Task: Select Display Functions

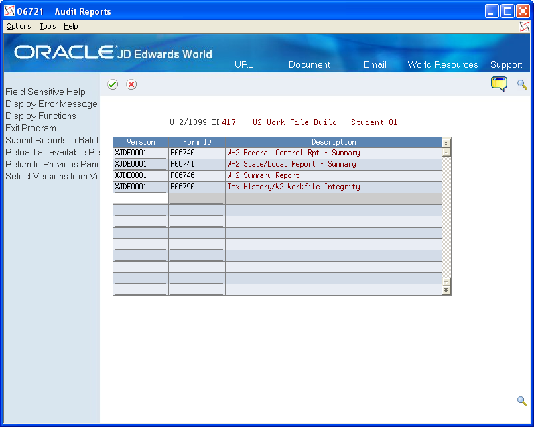Action: coord(41,116)
